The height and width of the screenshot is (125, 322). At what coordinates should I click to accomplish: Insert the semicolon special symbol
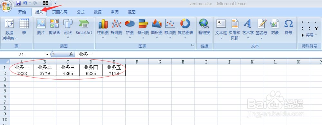(x=302, y=28)
